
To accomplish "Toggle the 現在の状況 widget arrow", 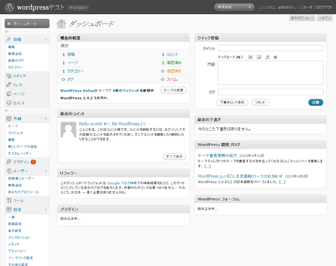I will point(186,38).
